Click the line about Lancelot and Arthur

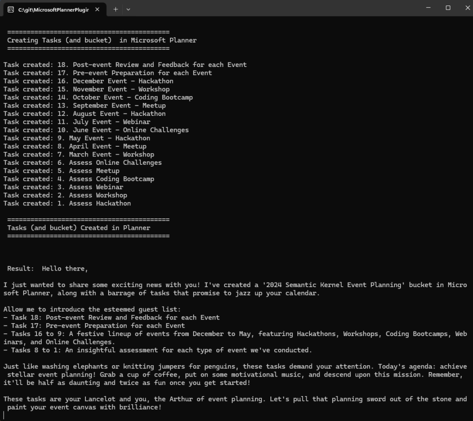click(231, 399)
